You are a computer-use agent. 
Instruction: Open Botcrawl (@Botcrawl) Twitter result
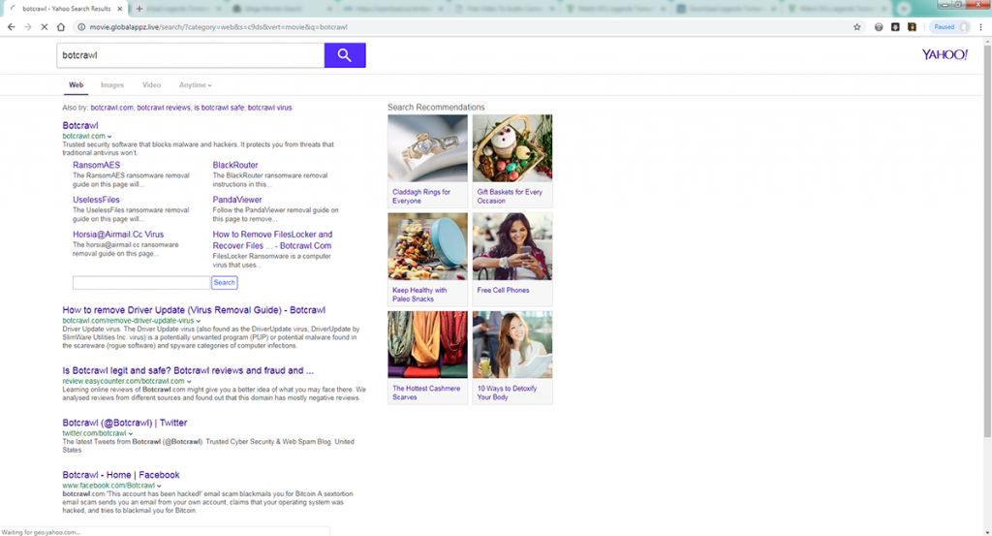click(x=125, y=423)
